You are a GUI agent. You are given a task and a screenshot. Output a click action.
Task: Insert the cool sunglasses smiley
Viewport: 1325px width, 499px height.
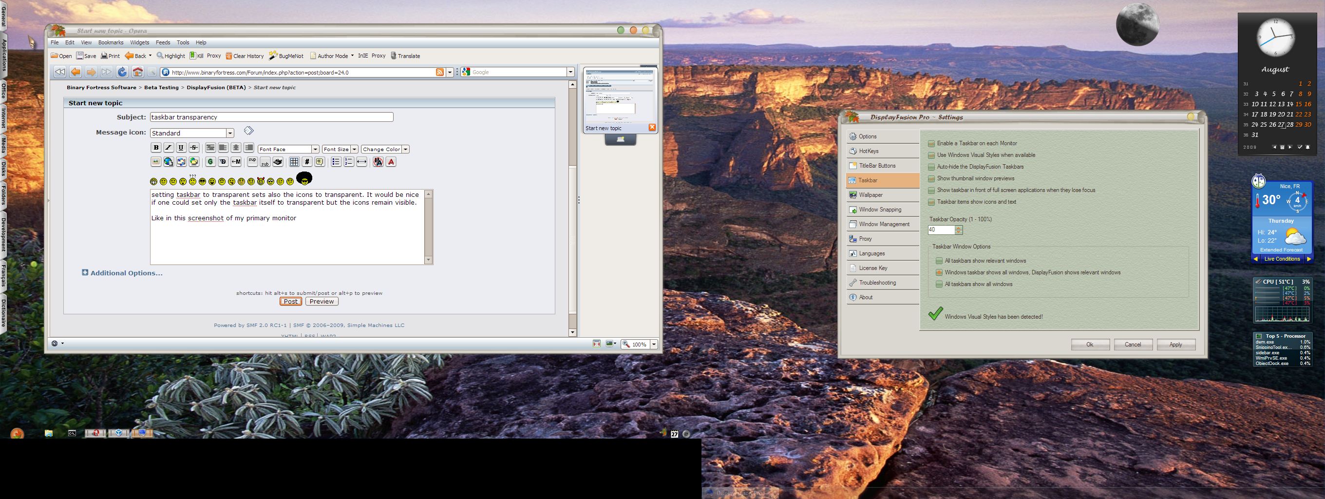203,182
